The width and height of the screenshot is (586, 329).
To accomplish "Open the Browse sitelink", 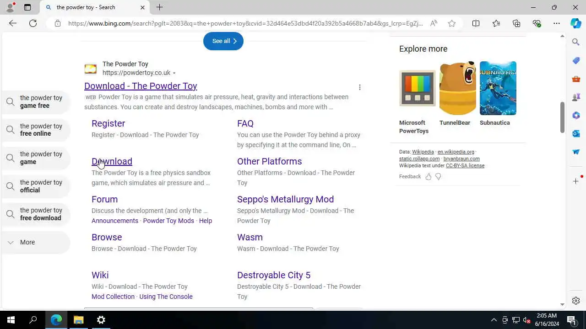I will 107,237.
